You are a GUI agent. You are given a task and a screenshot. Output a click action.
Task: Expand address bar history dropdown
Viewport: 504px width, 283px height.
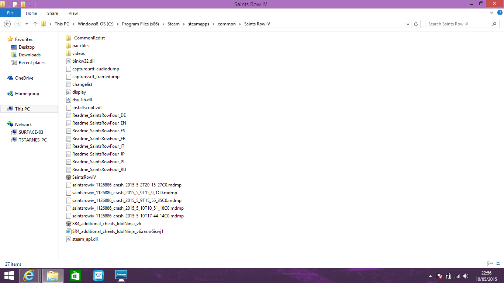(x=408, y=24)
